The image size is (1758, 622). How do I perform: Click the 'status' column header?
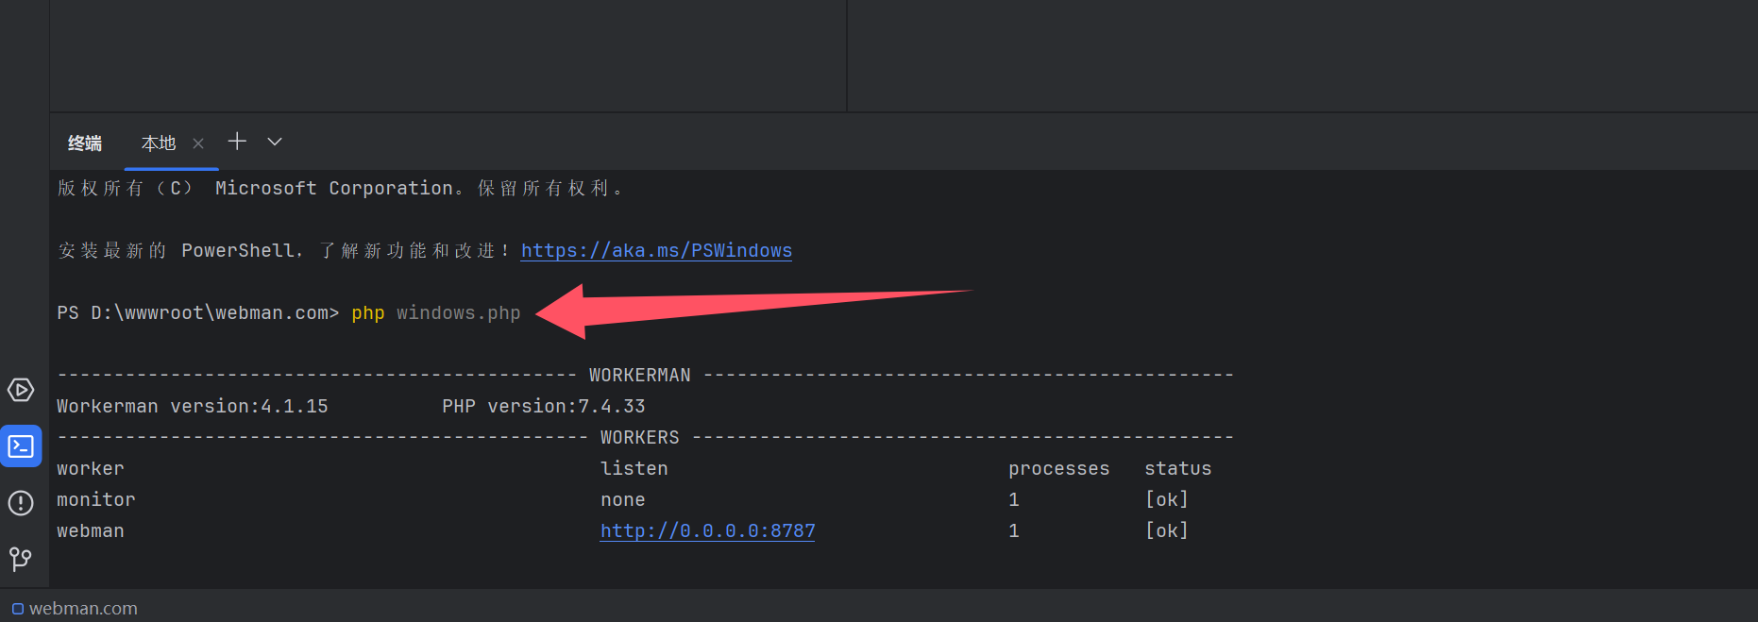click(x=1178, y=468)
